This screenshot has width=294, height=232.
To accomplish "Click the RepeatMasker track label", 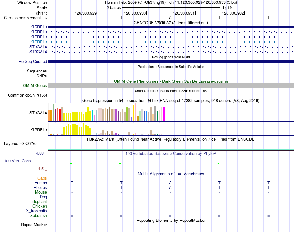I will pyautogui.click(x=34, y=225).
